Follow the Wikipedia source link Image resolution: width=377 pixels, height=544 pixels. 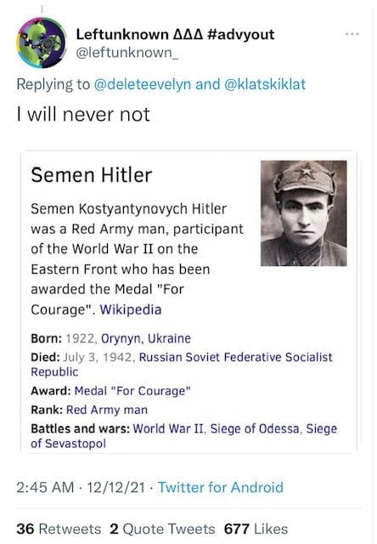[x=131, y=309]
